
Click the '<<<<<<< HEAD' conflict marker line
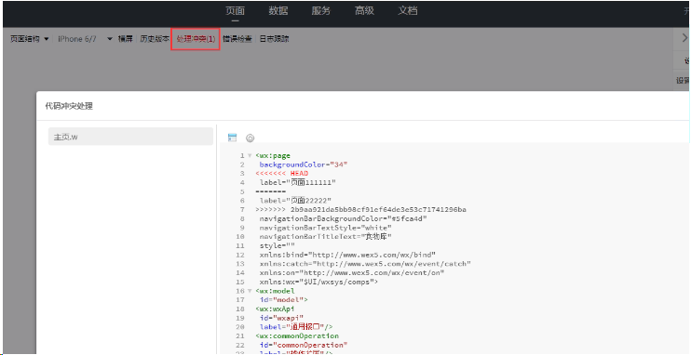pos(282,174)
